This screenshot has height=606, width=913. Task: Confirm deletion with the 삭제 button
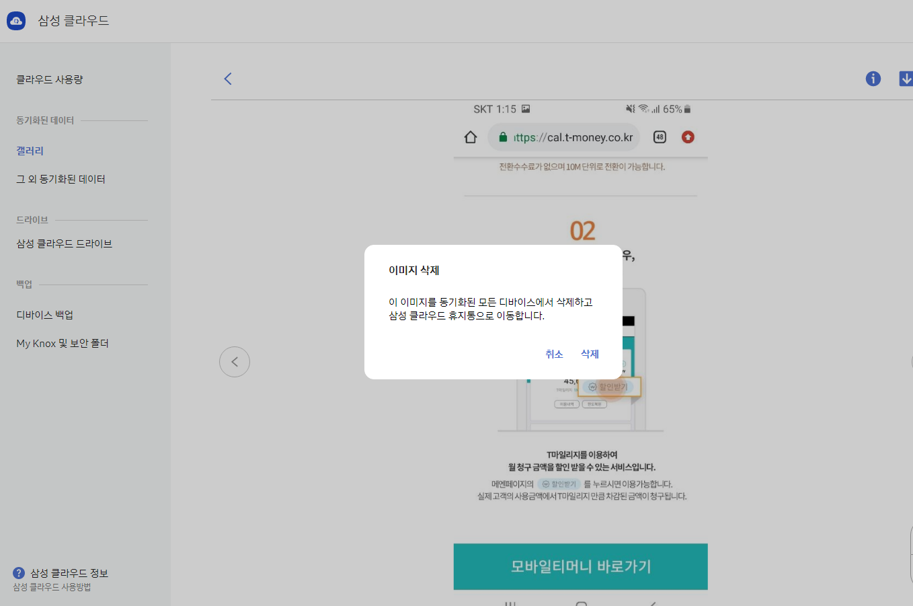590,354
